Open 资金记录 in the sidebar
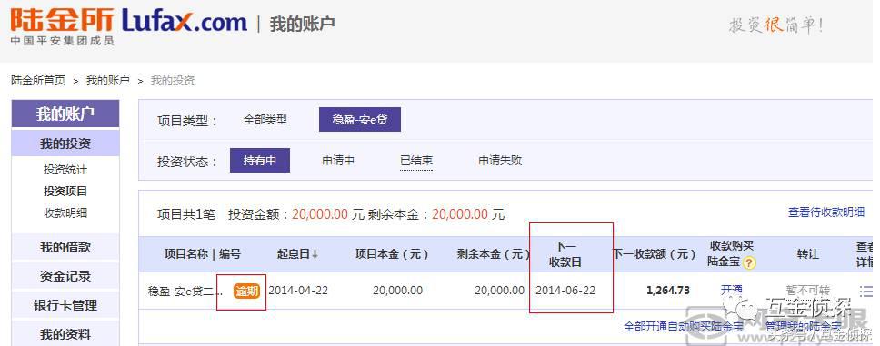Viewport: 880px width, 346px height. tap(65, 276)
